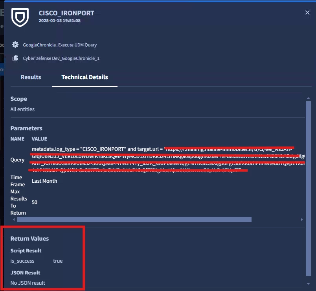
Task: Click the timestamp 2025-01-15 19:51:08
Action: [60, 20]
